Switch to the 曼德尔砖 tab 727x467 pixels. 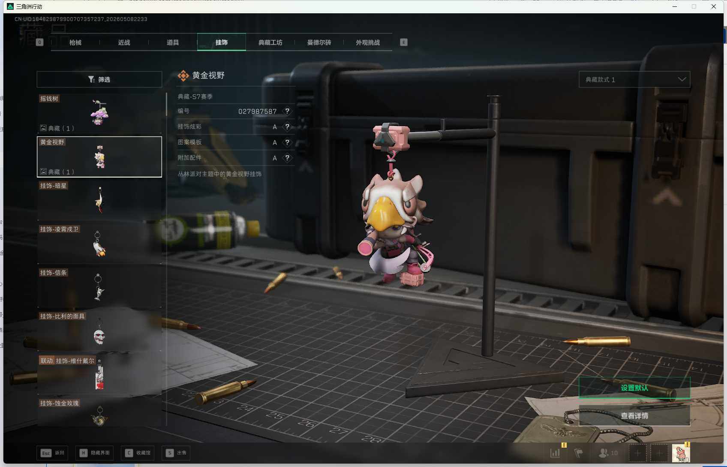click(319, 42)
